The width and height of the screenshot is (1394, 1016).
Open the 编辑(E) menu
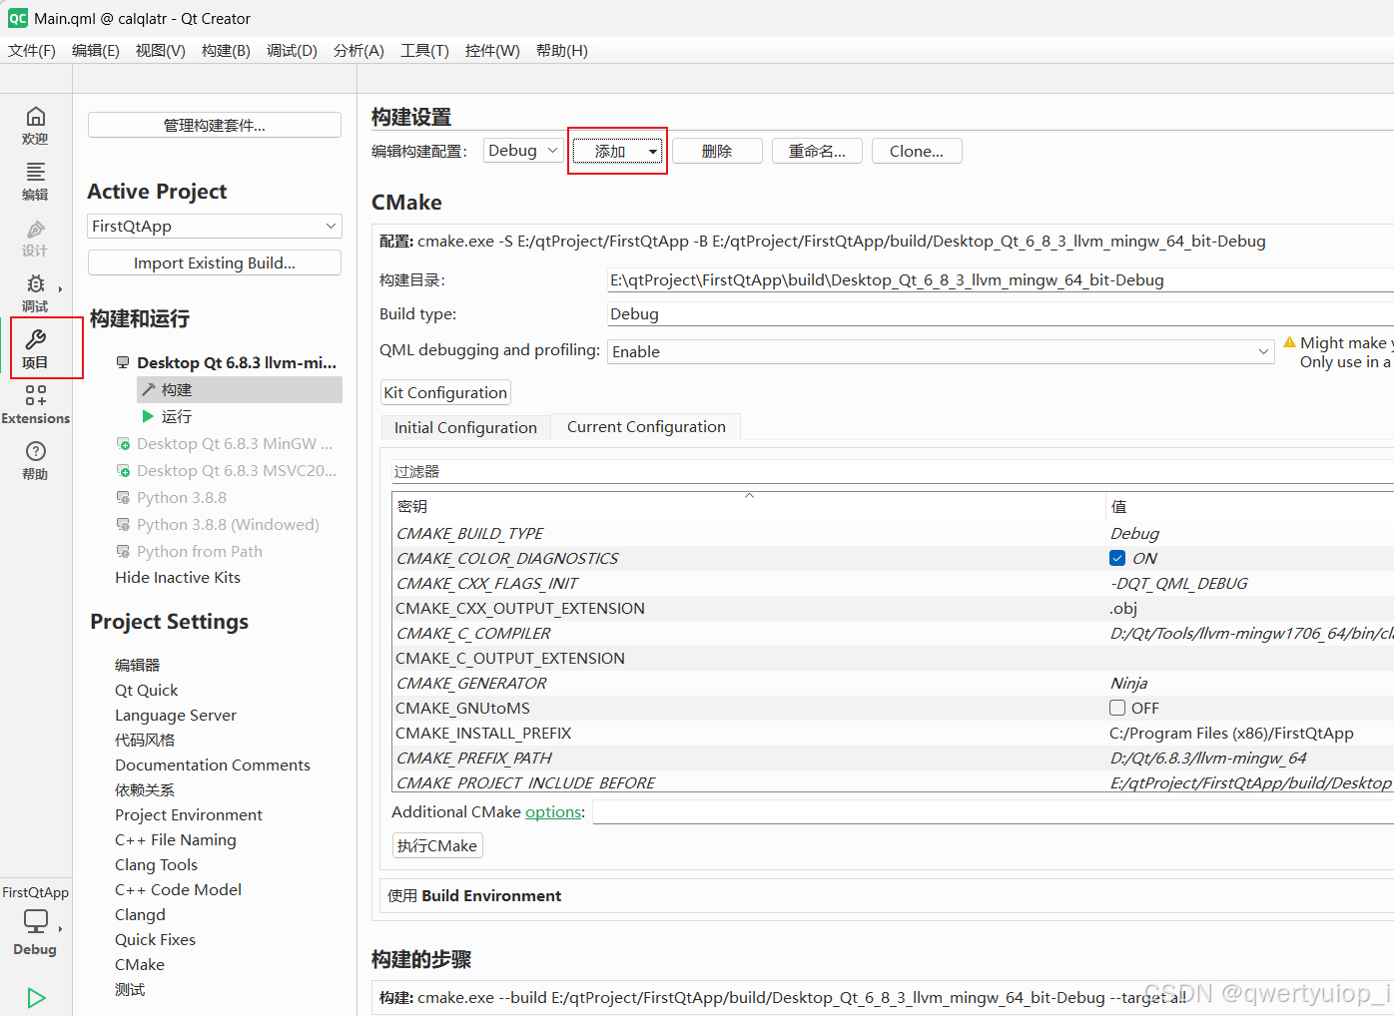(x=96, y=50)
